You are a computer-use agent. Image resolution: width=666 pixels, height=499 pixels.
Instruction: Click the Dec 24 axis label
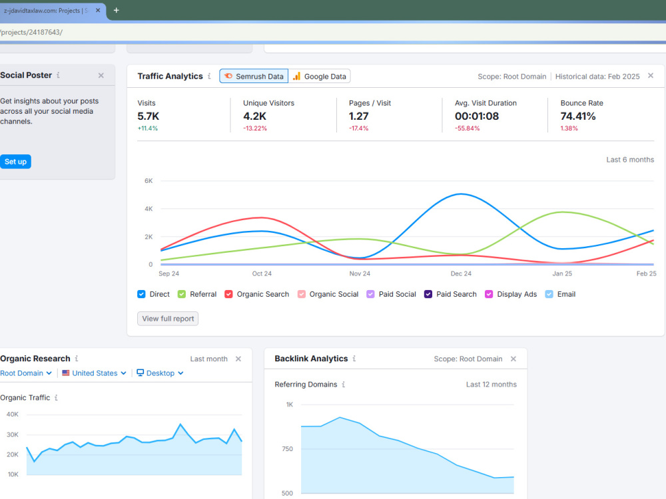coord(461,273)
